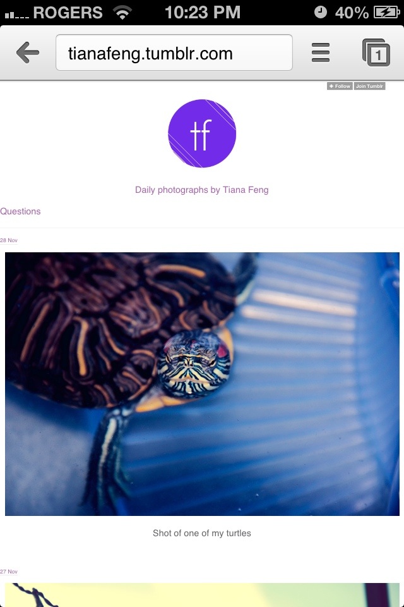Tap the signal strength bars
404x607 pixels.
pos(16,15)
